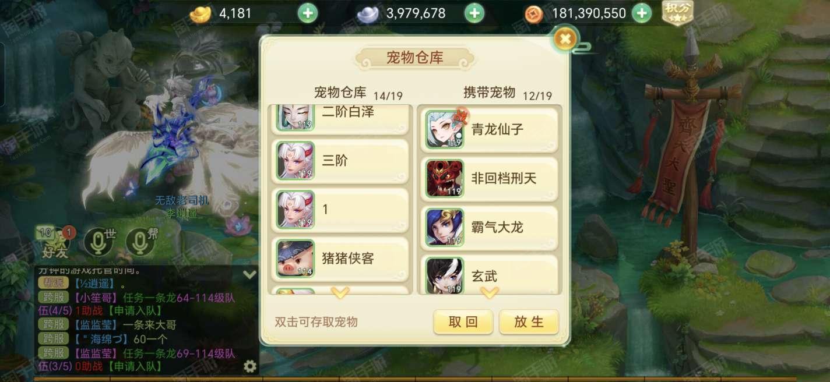Collapse the chat panel with the chevron
This screenshot has height=382, width=830.
pos(249,274)
